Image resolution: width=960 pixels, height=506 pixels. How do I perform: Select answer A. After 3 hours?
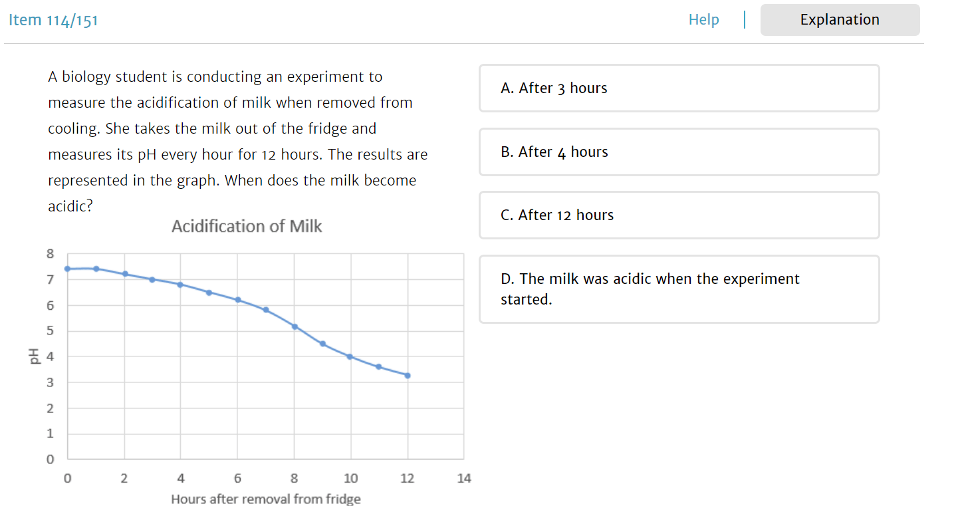pos(679,88)
